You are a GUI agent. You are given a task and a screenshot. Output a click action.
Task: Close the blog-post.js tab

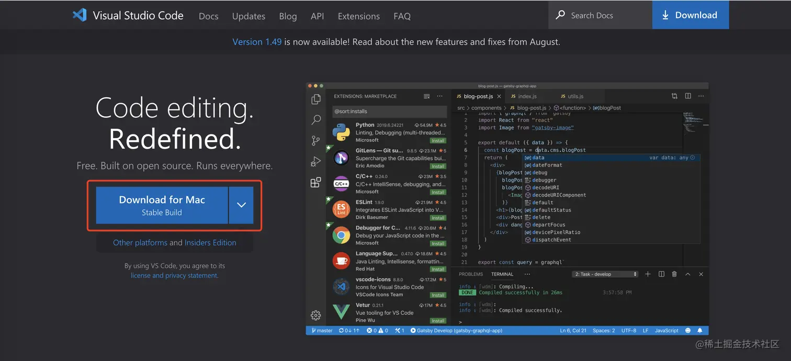(499, 96)
